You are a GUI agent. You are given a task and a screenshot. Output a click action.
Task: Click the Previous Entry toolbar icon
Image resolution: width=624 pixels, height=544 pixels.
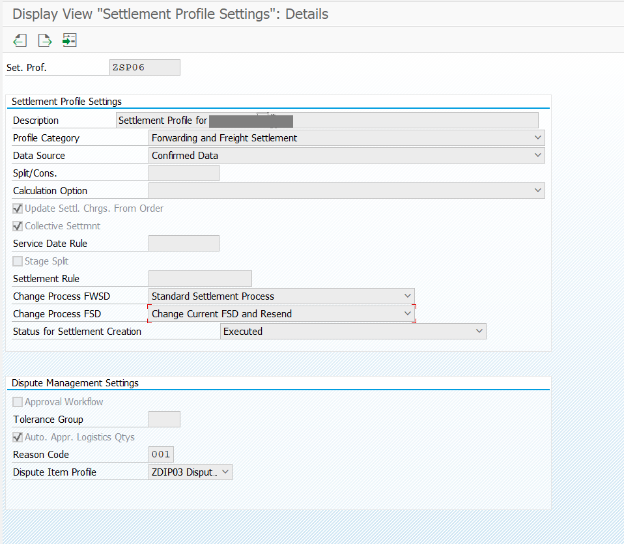pos(20,40)
